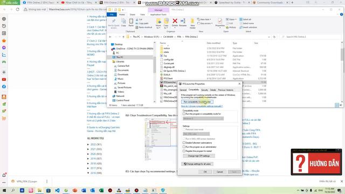Click the Pin to Quick access icon

114,21
